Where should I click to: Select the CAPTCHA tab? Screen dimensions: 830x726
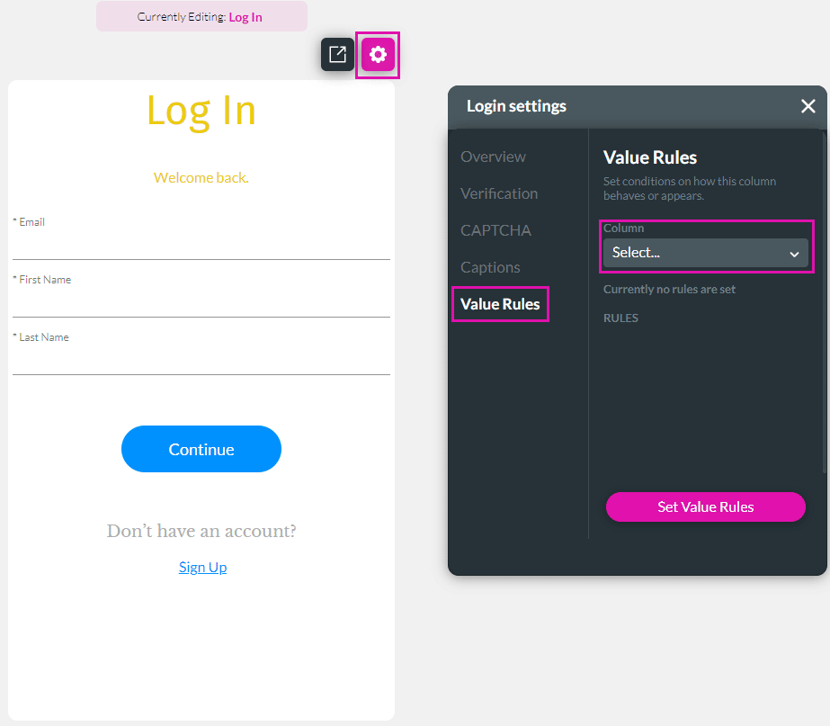[x=495, y=230]
